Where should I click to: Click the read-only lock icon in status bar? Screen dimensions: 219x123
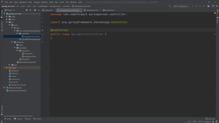(213, 122)
